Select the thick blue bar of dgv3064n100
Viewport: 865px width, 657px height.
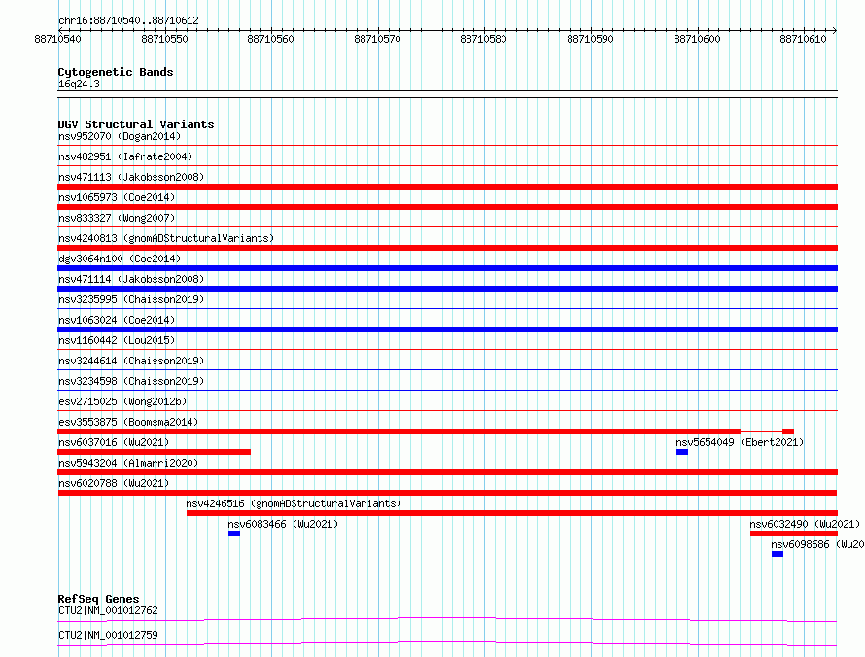(x=447, y=268)
